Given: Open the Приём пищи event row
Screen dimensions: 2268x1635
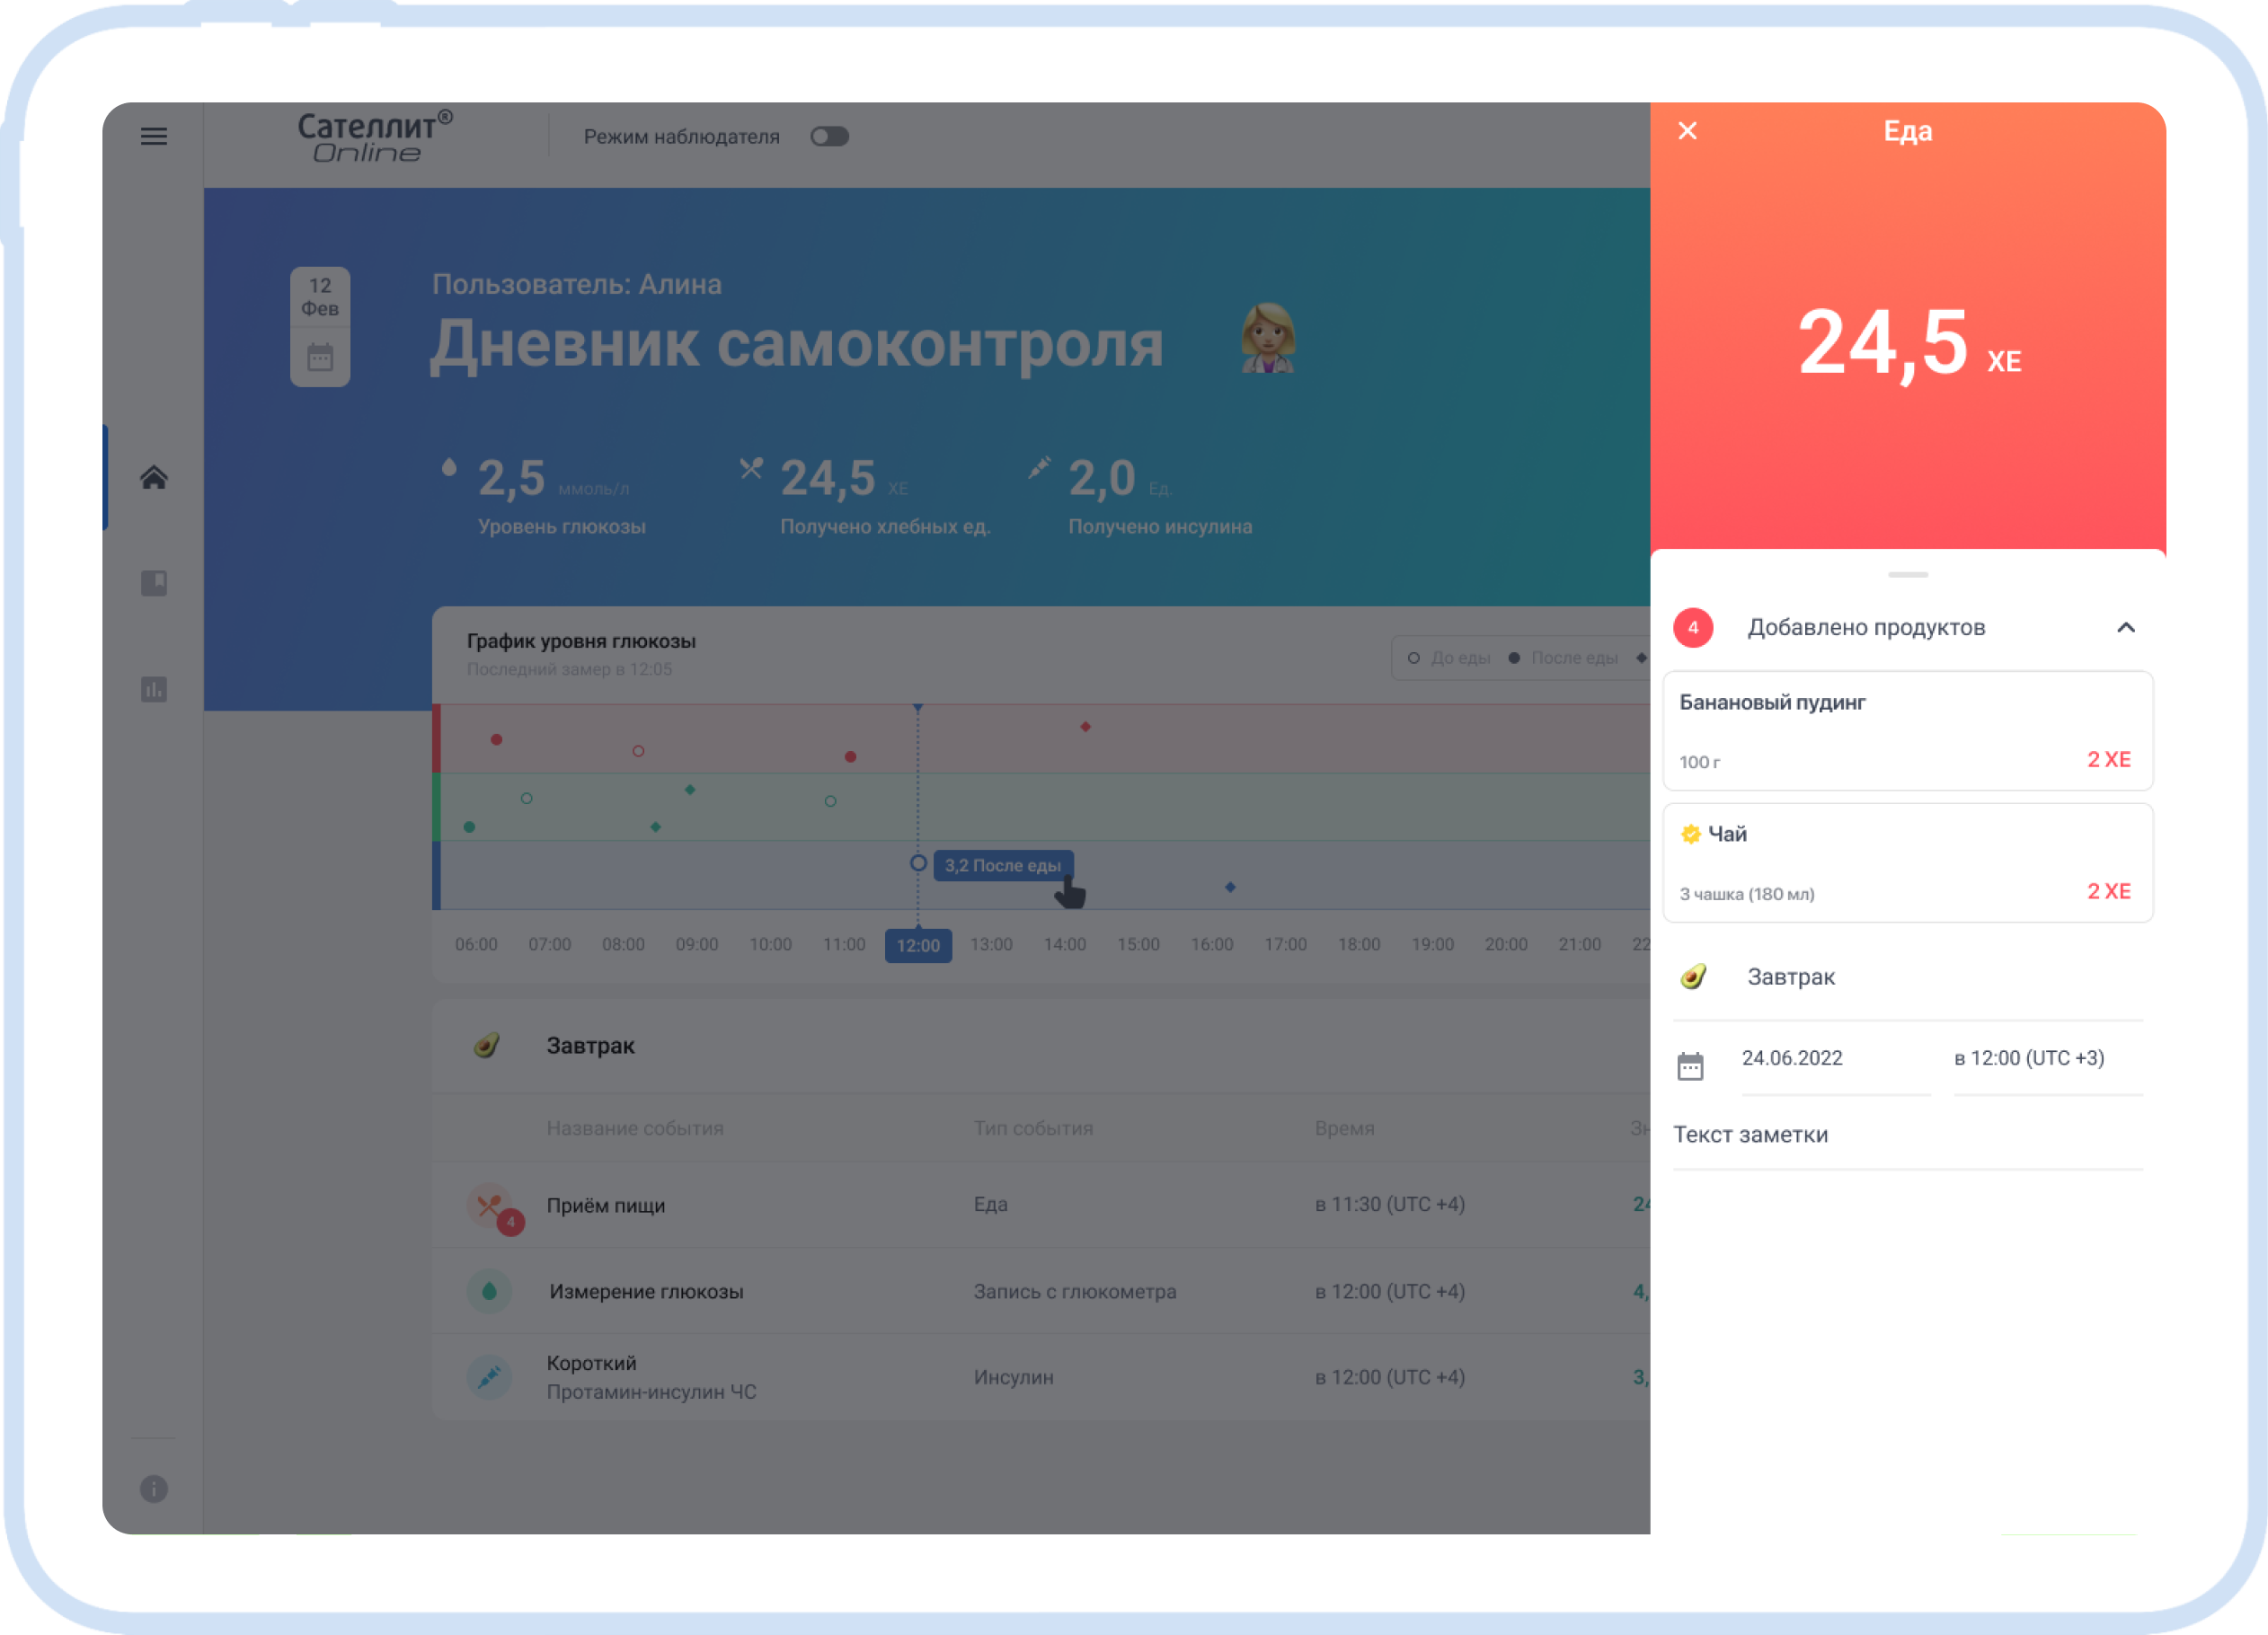Looking at the screenshot, I should (1041, 1205).
